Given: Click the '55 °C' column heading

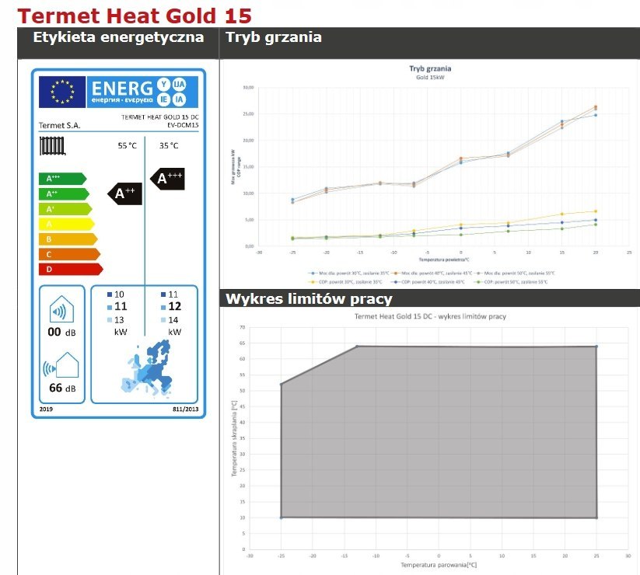Looking at the screenshot, I should tap(128, 145).
